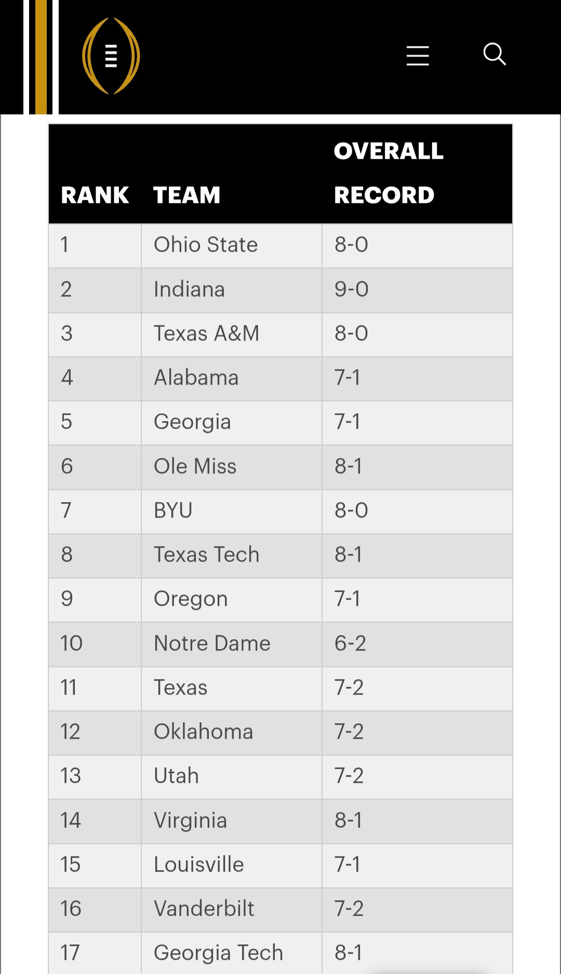Click the Oklahoma team name
561x974 pixels.
[x=203, y=732]
